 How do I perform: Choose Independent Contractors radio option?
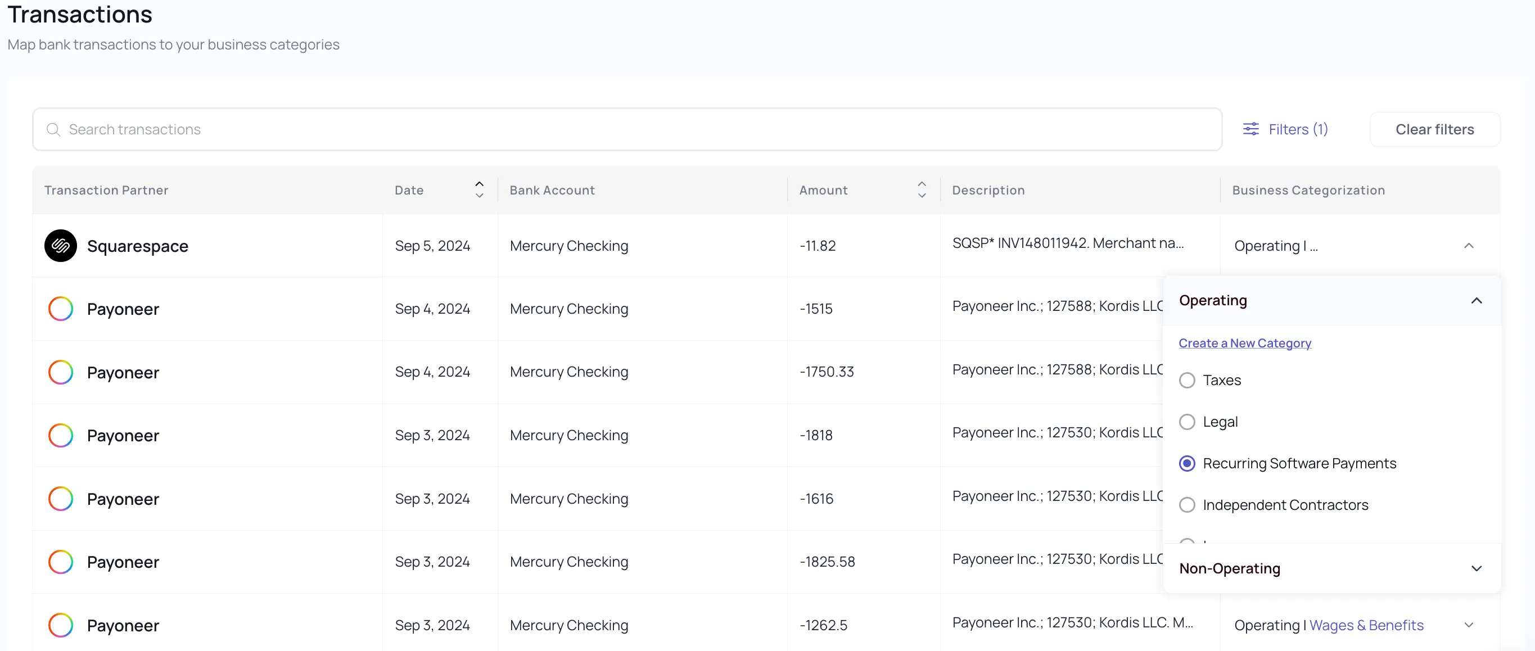[x=1187, y=504]
